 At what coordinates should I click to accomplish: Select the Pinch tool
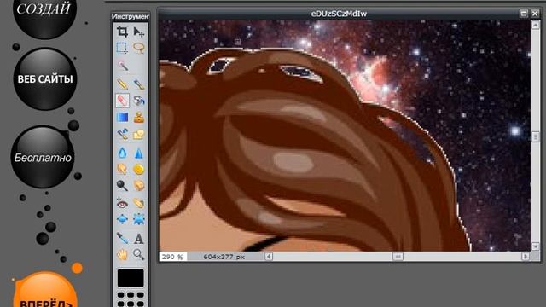139,219
